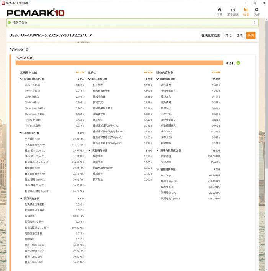The height and width of the screenshot is (271, 268).
Task: Open the Options (选项) gear icon
Action: 257,10
